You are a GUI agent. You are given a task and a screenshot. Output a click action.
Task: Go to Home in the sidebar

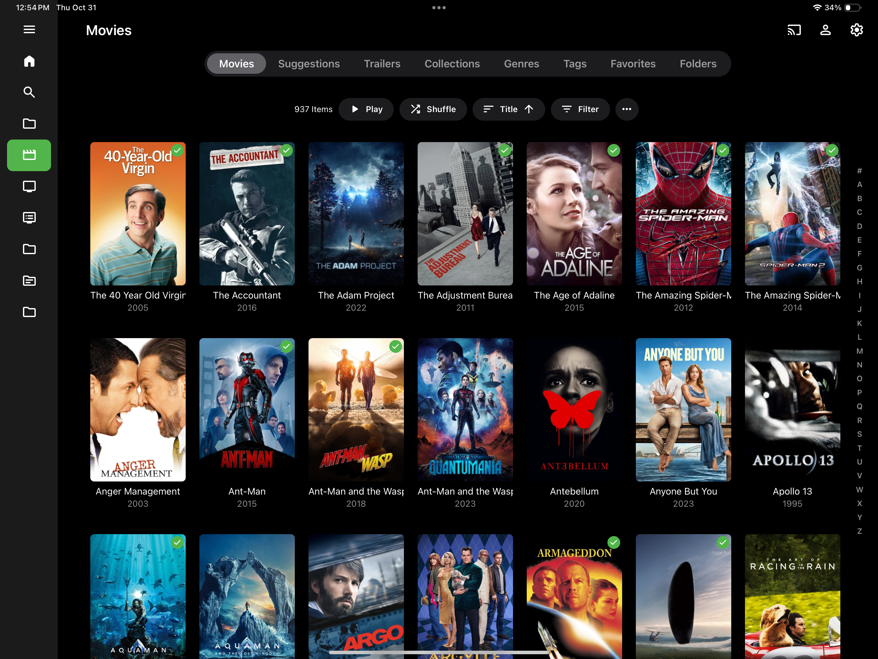pos(29,61)
